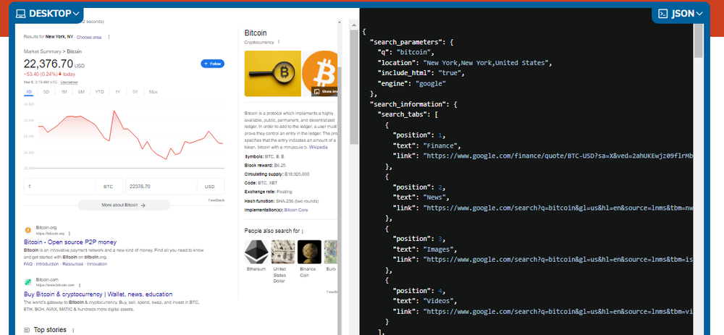This screenshot has width=724, height=335.
Task: Open Bitcoin - Open source P2P money result
Action: 70,242
